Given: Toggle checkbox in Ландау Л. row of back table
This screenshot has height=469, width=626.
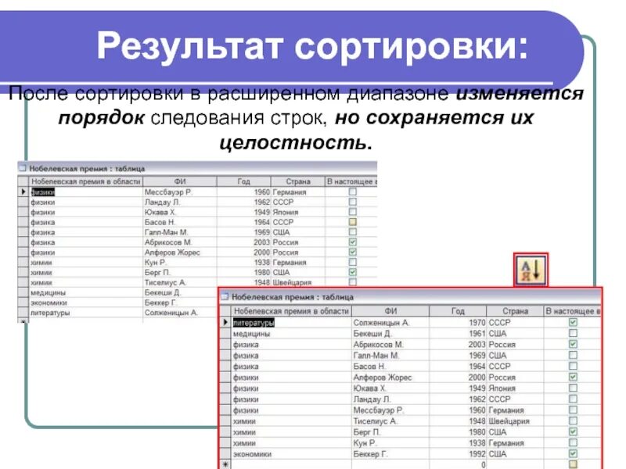Looking at the screenshot, I should (x=353, y=202).
